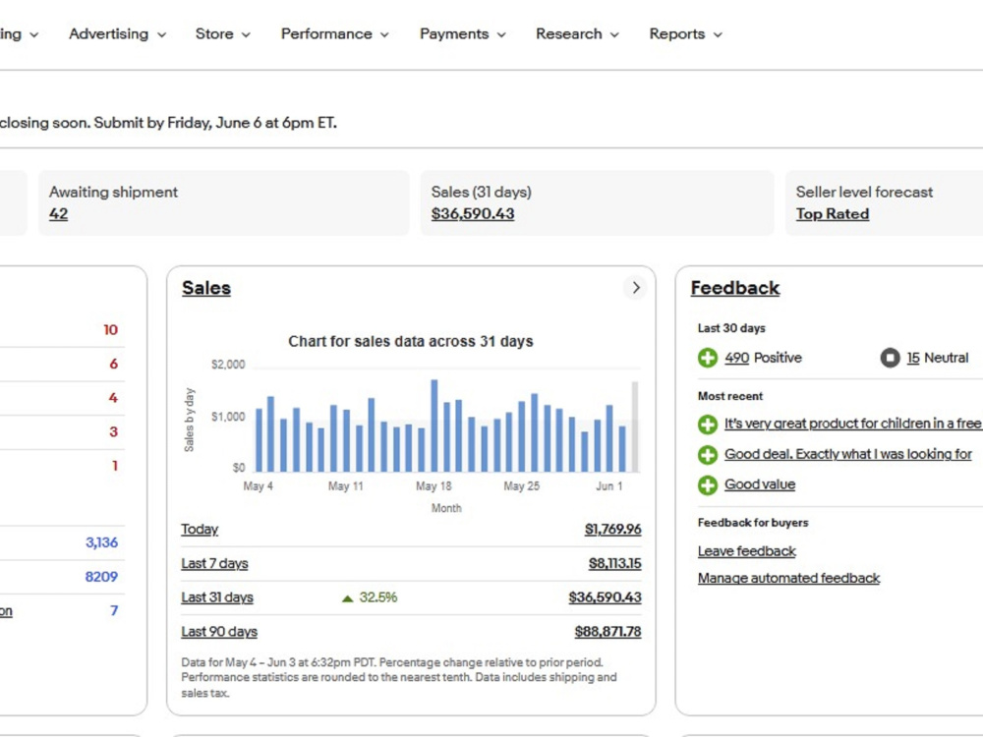Open 'It's very great product for children' feedback

click(x=852, y=424)
